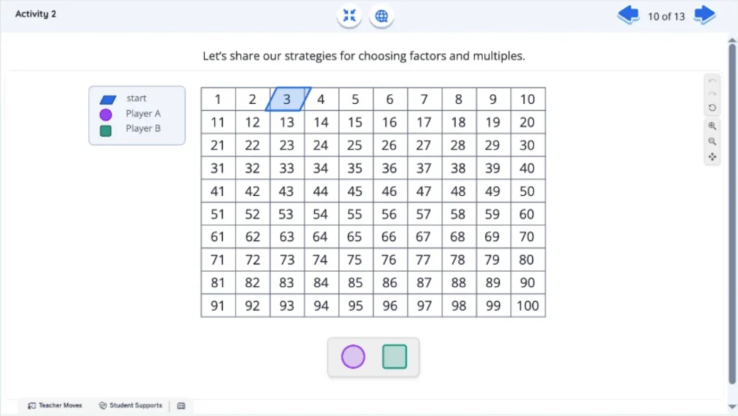
Task: Click the blue start parallelogram on cell 3
Action: tap(288, 99)
